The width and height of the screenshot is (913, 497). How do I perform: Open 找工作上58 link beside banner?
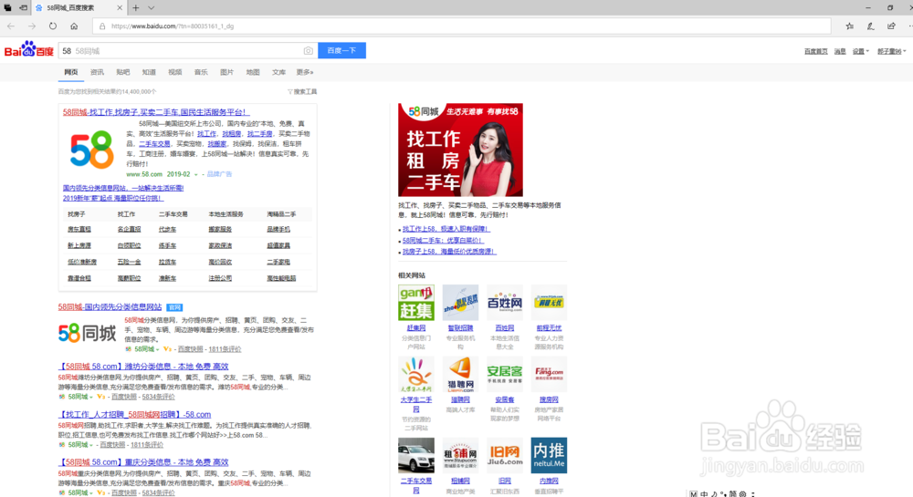point(446,229)
